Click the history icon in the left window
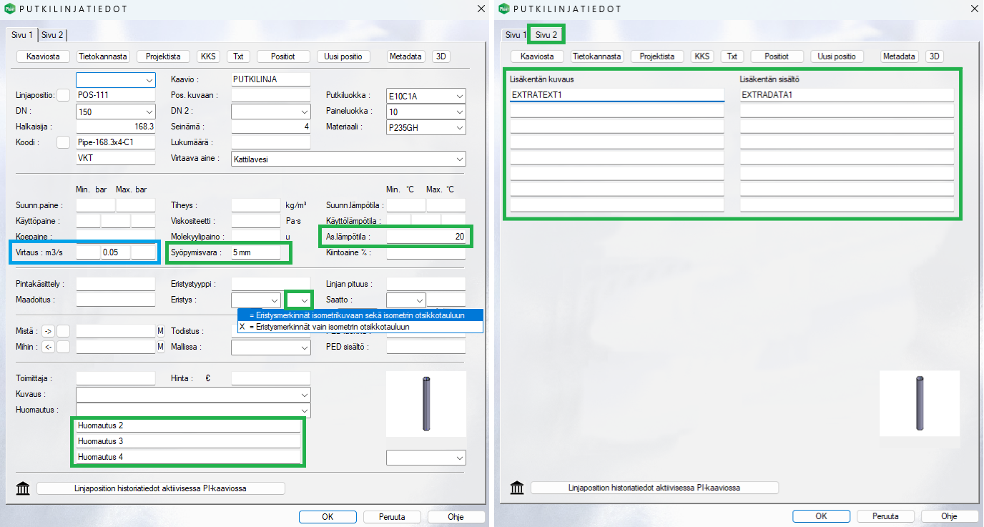The width and height of the screenshot is (984, 527). 23,488
